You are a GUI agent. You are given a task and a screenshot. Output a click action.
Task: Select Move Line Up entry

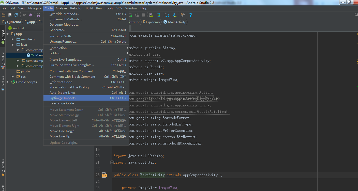pyautogui.click(x=86, y=136)
